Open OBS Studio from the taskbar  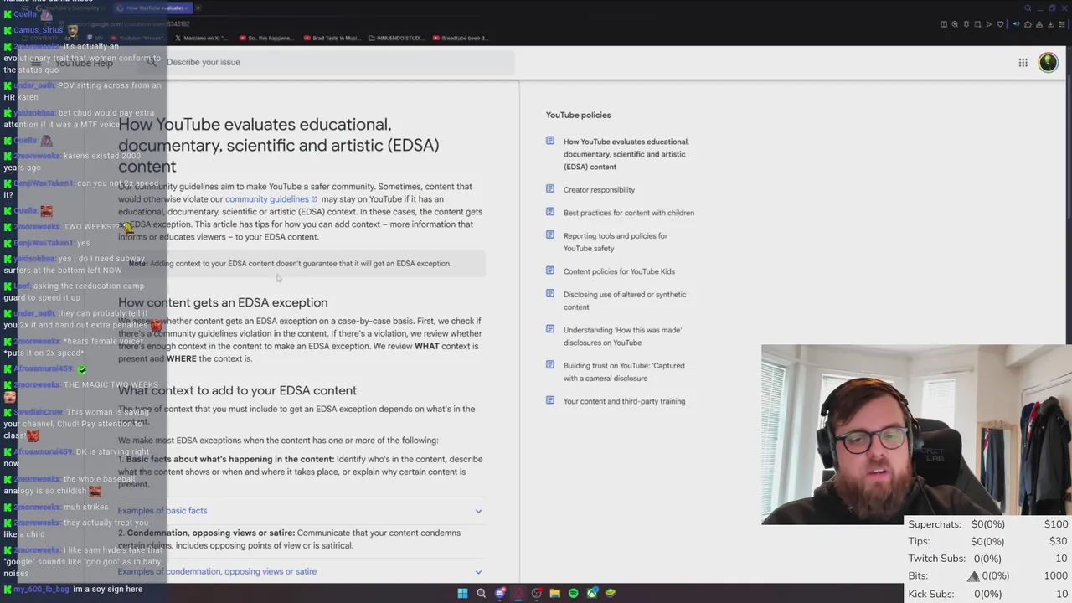pyautogui.click(x=537, y=593)
